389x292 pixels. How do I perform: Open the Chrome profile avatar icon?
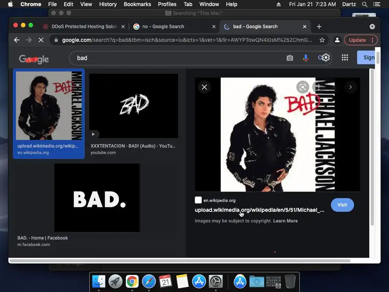337,40
